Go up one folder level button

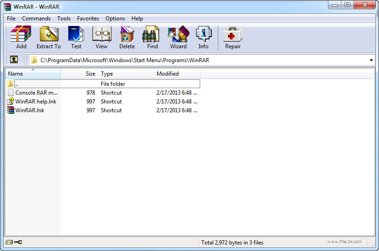tap(14, 59)
